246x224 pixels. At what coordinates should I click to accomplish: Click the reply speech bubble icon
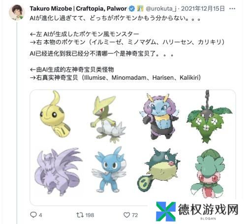pyautogui.click(x=33, y=215)
